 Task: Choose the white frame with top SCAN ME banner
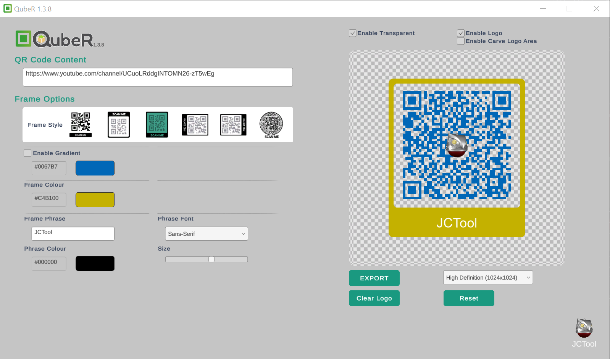[x=119, y=124]
